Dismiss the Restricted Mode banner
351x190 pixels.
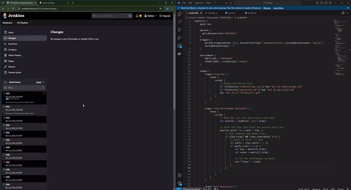347,8
